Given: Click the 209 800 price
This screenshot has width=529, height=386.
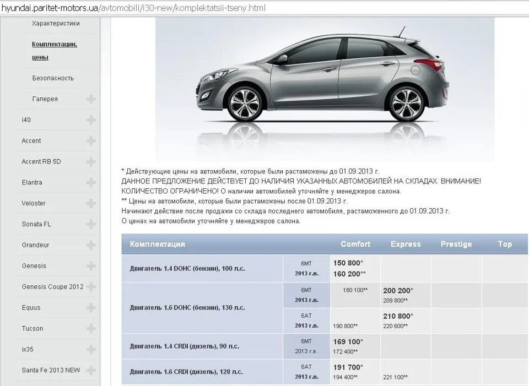Looking at the screenshot, I should pos(396,300).
